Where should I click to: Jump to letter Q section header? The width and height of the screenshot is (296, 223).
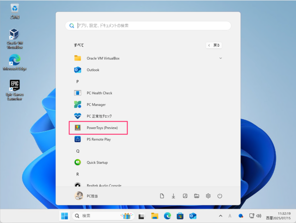[x=78, y=151]
